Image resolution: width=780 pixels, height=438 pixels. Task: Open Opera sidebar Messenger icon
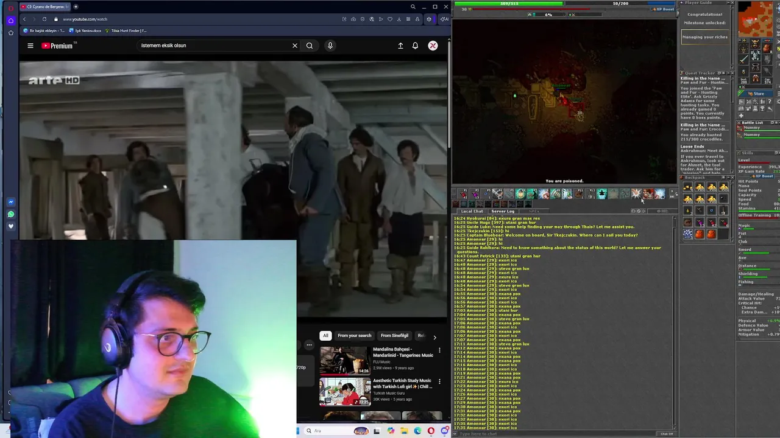click(x=10, y=202)
